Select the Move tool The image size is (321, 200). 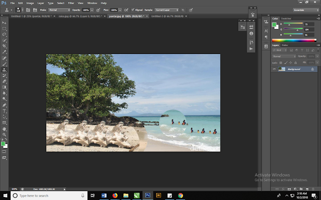4,22
